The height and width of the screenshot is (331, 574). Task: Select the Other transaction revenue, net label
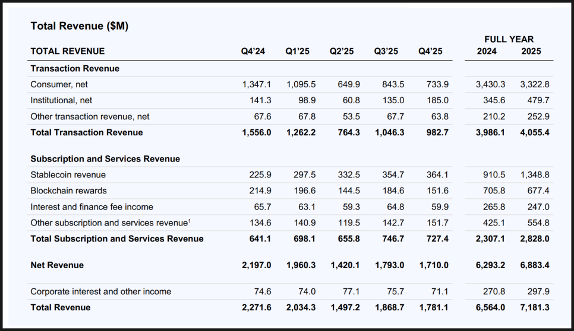pyautogui.click(x=90, y=117)
